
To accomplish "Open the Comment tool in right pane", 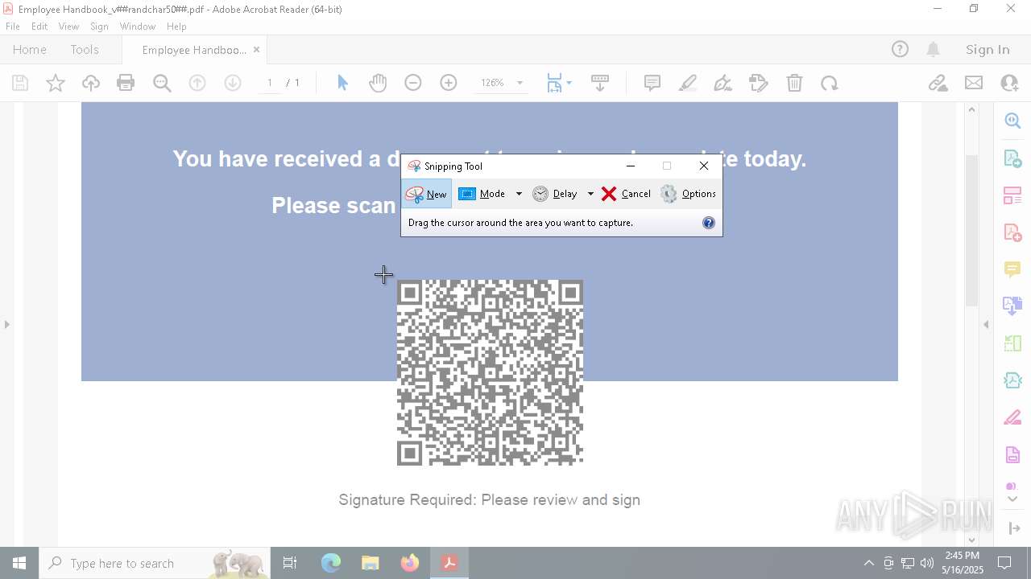I will pyautogui.click(x=1012, y=269).
